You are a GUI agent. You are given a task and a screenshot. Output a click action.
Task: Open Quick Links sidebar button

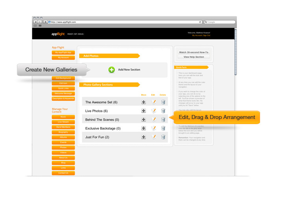tap(63, 88)
